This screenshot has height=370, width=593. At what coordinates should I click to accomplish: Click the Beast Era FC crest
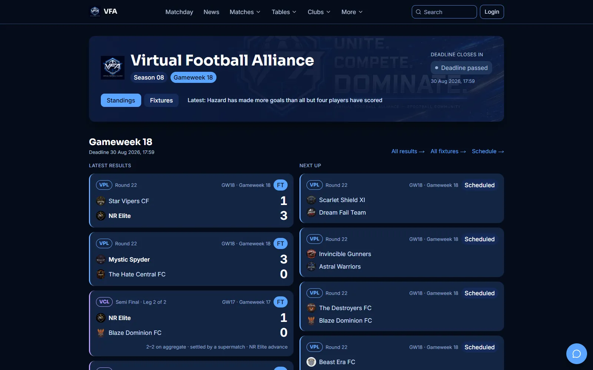(311, 362)
